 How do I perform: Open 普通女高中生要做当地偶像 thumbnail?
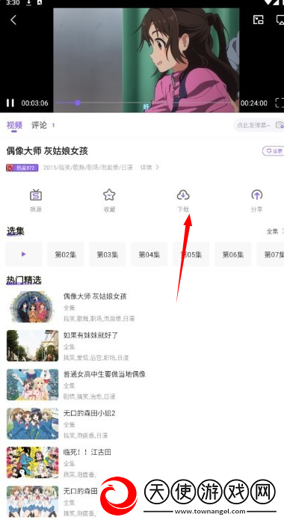[32, 385]
